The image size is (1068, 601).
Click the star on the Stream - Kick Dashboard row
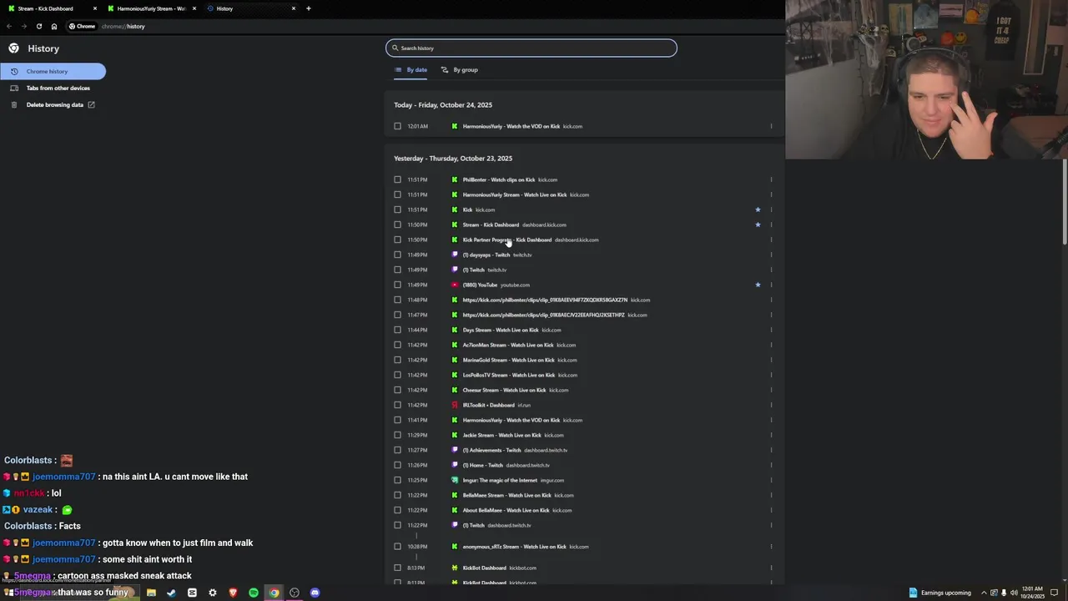click(x=758, y=225)
